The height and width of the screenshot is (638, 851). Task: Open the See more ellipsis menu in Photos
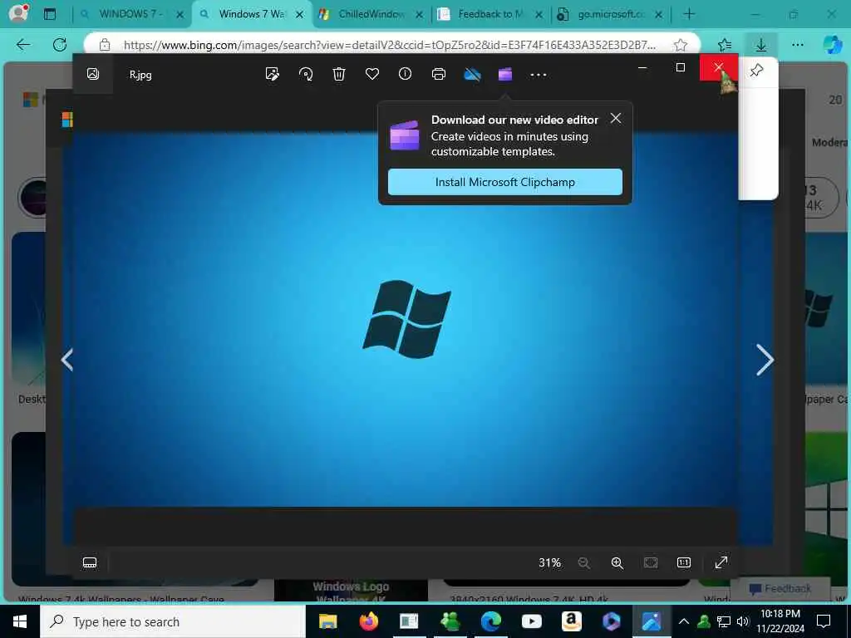pyautogui.click(x=539, y=74)
